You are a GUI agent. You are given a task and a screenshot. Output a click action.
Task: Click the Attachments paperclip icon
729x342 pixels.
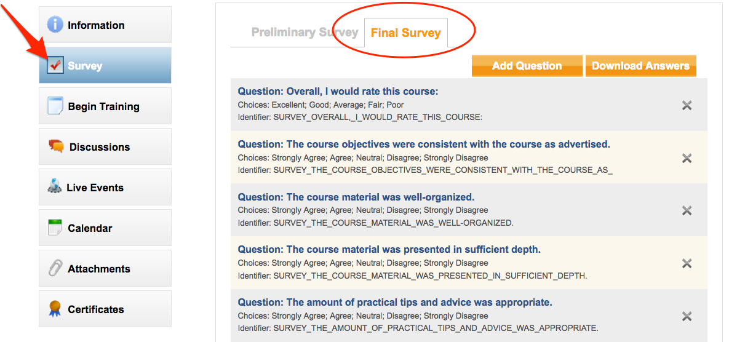click(55, 269)
